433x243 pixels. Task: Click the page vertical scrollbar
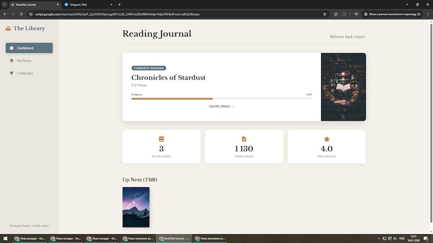tap(431, 123)
